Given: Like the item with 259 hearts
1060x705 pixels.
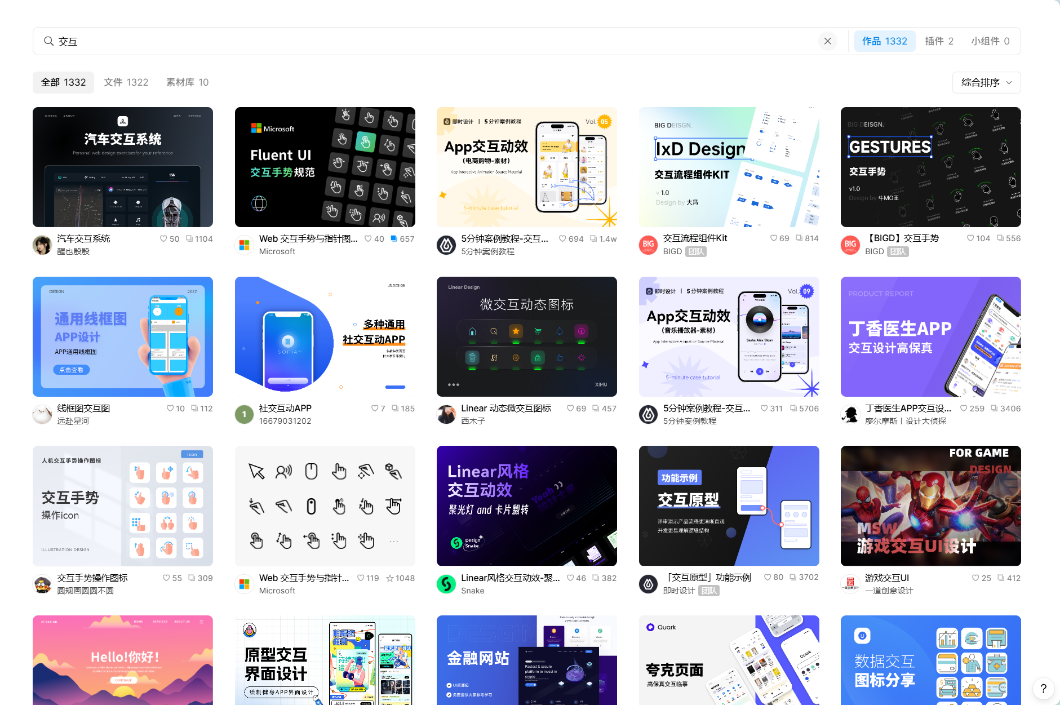Looking at the screenshot, I should [964, 409].
